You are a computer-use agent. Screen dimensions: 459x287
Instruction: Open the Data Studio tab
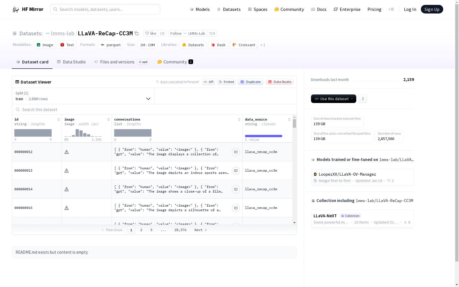pyautogui.click(x=71, y=62)
